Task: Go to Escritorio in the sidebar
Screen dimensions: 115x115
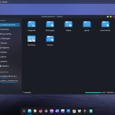Action: click(x=10, y=29)
